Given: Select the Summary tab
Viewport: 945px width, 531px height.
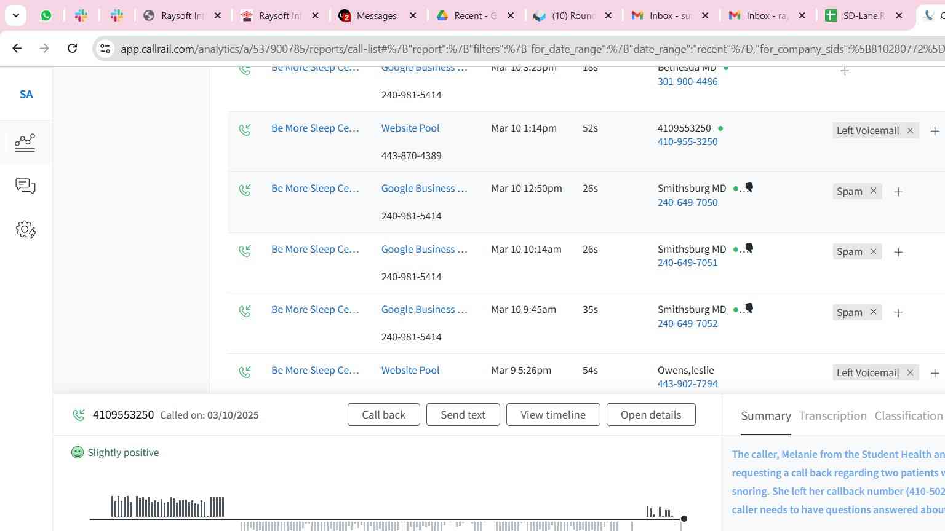Looking at the screenshot, I should pyautogui.click(x=766, y=416).
